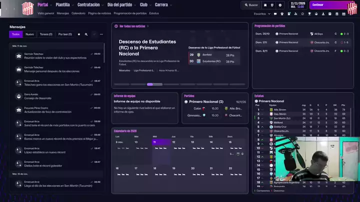
Task: Select day 11 in the calendar
Action: [x=161, y=142]
